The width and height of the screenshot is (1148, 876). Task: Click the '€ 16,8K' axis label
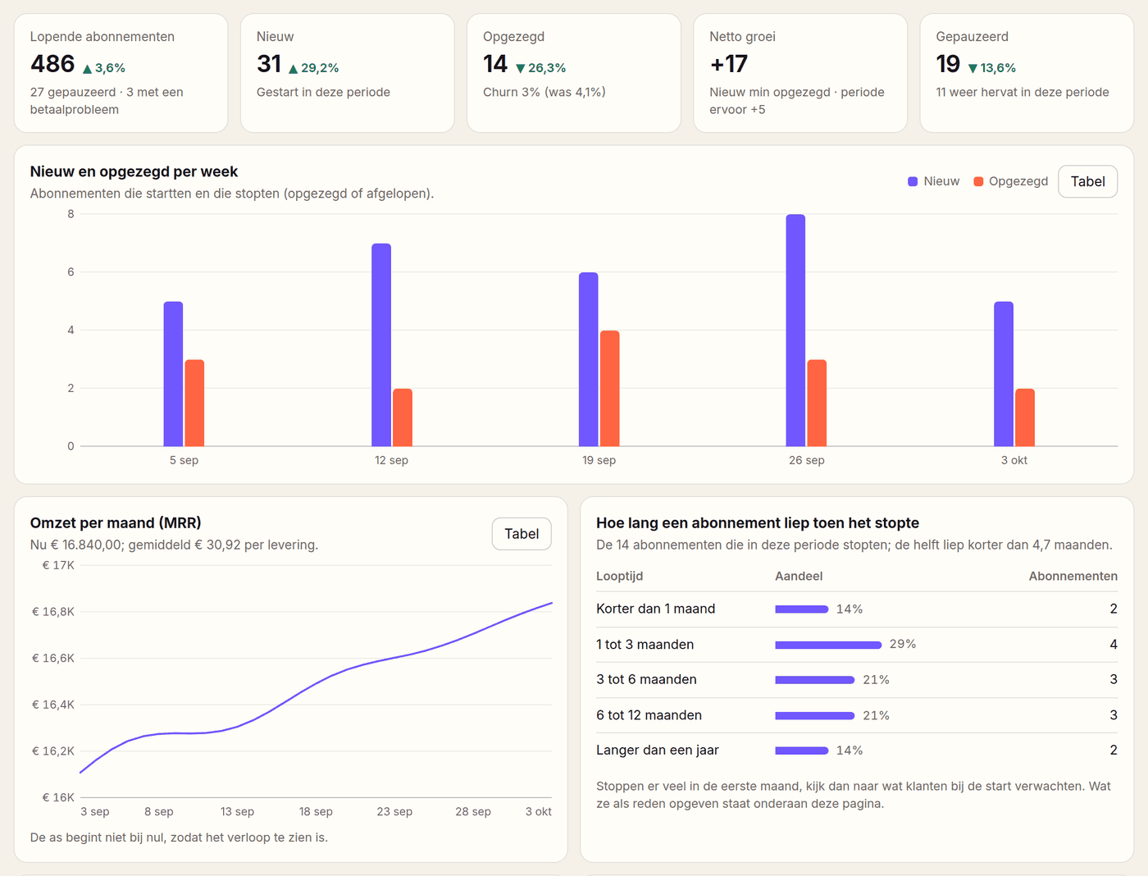[53, 612]
